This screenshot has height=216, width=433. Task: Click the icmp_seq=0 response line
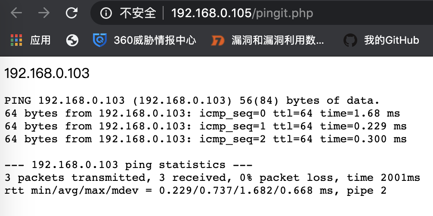pos(202,114)
